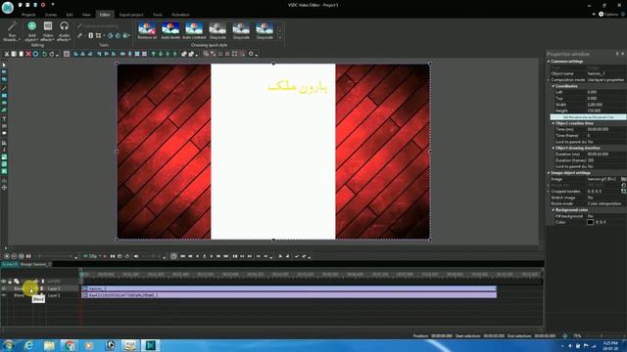Image resolution: width=627 pixels, height=352 pixels.
Task: Select the Text tool in left sidebar
Action: click(x=4, y=118)
